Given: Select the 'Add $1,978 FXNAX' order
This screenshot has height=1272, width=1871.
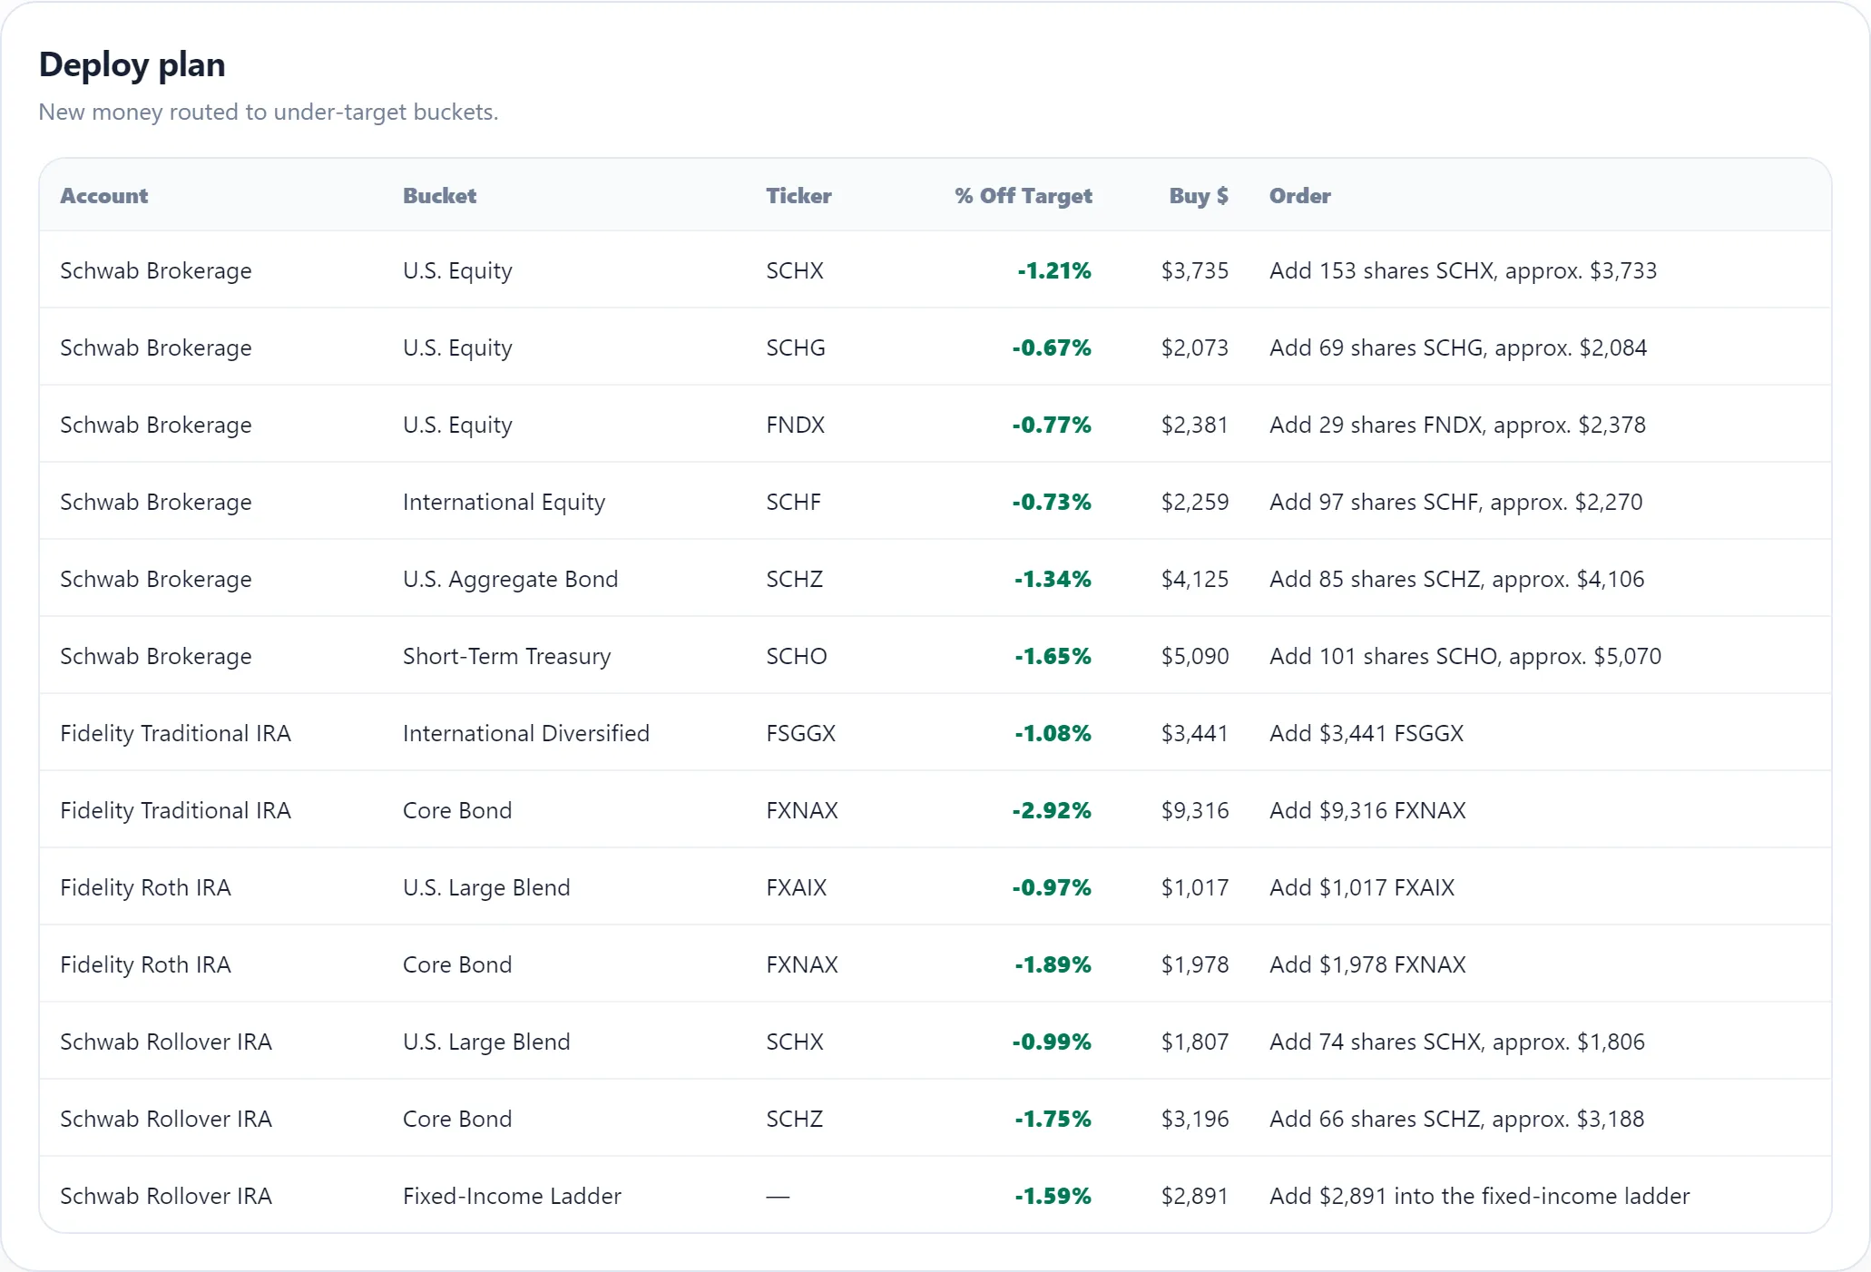Looking at the screenshot, I should pos(1367,964).
